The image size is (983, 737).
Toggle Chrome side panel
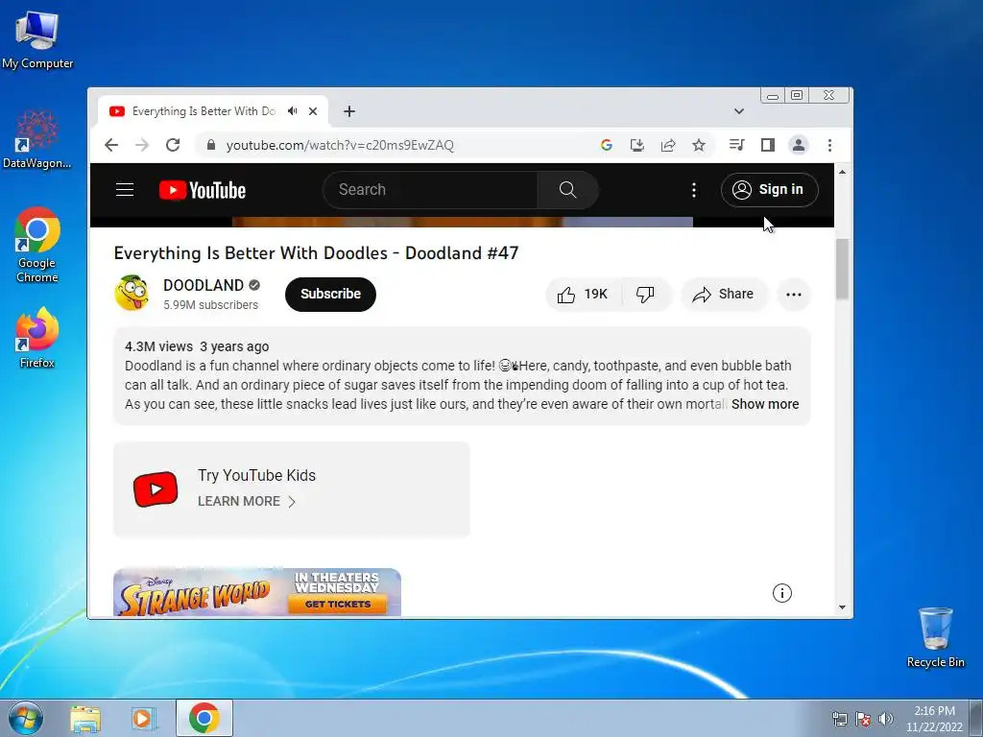click(x=767, y=146)
